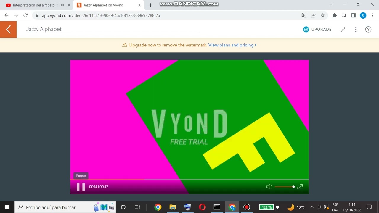Translate this page with the translate icon
The width and height of the screenshot is (379, 213).
pos(304,15)
